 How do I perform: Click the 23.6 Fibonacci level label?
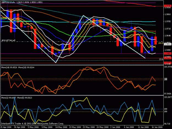pyautogui.click(x=161, y=59)
